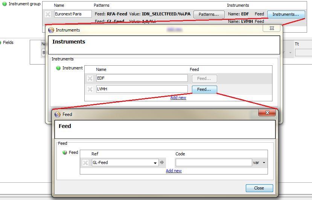Add a new feed via Add new link
Image resolution: width=312 pixels, height=200 pixels.
[174, 171]
